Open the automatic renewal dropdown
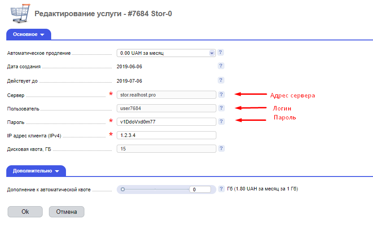Image resolution: width=373 pixels, height=225 pixels. click(x=166, y=53)
